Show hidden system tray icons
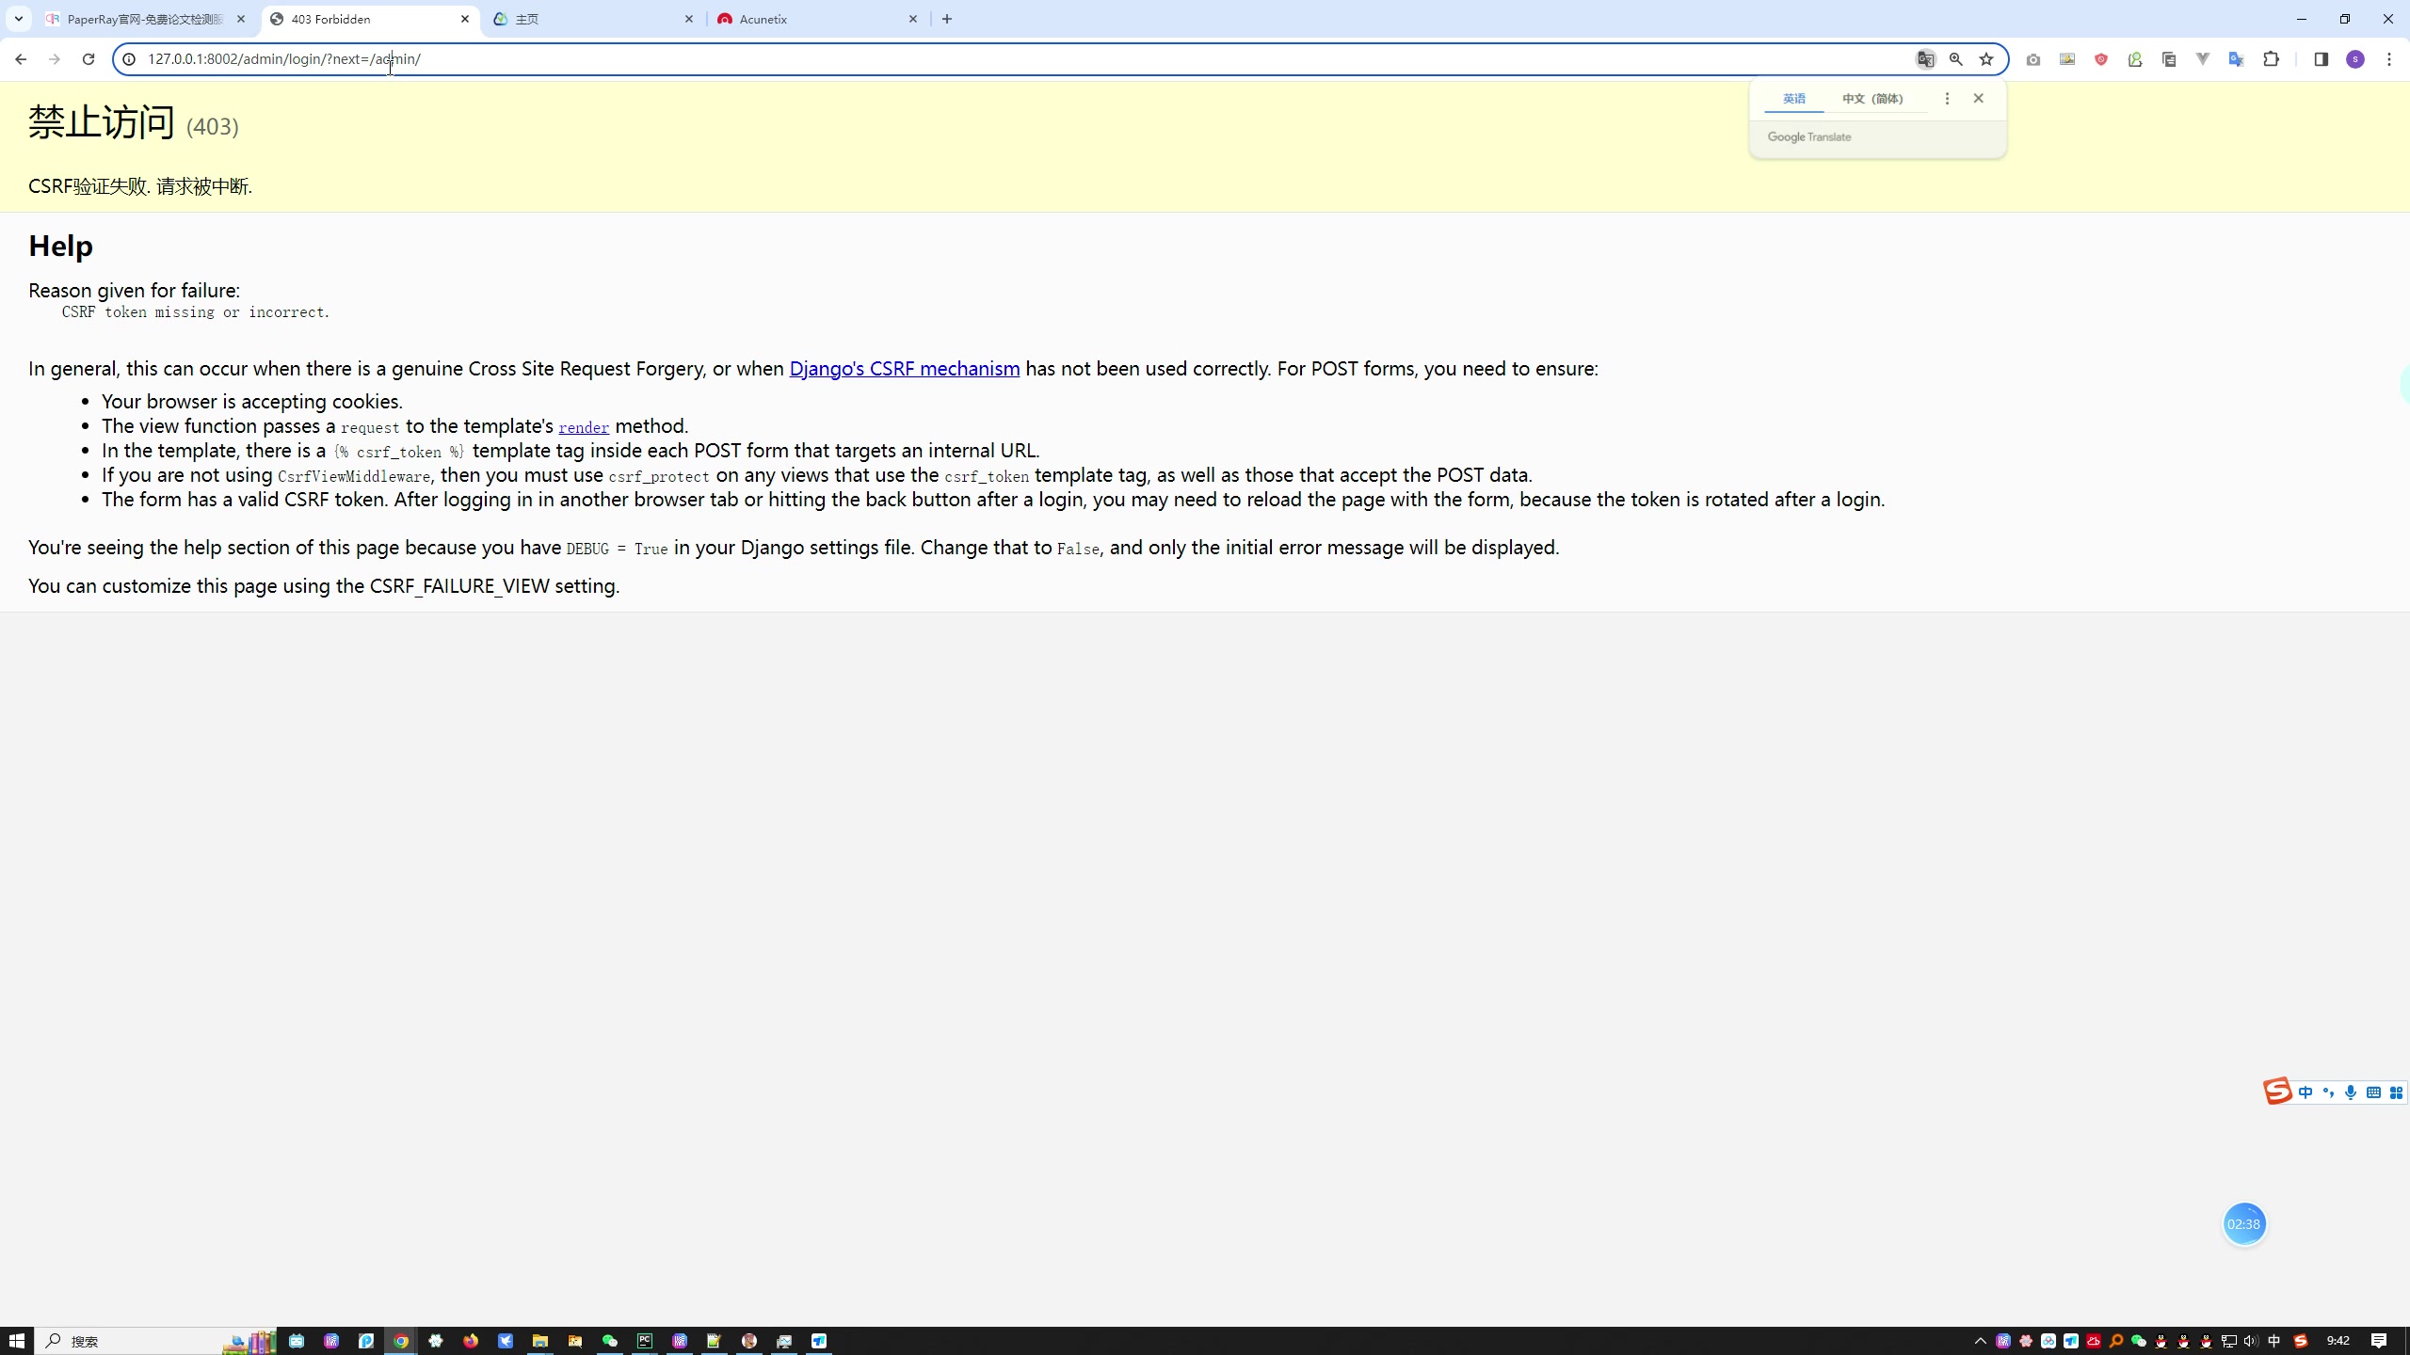Screen dimensions: 2410x1355 (1980, 1341)
